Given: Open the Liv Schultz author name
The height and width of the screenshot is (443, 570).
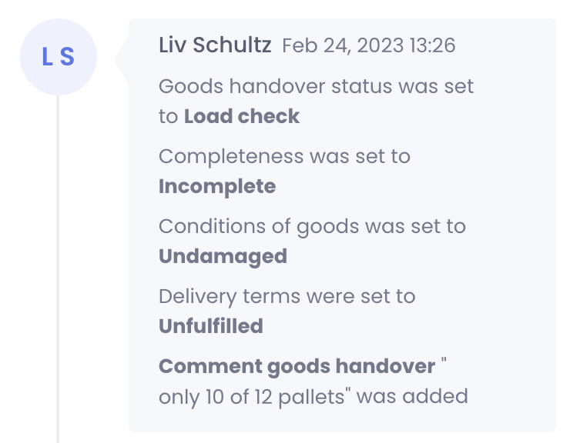Looking at the screenshot, I should 215,45.
